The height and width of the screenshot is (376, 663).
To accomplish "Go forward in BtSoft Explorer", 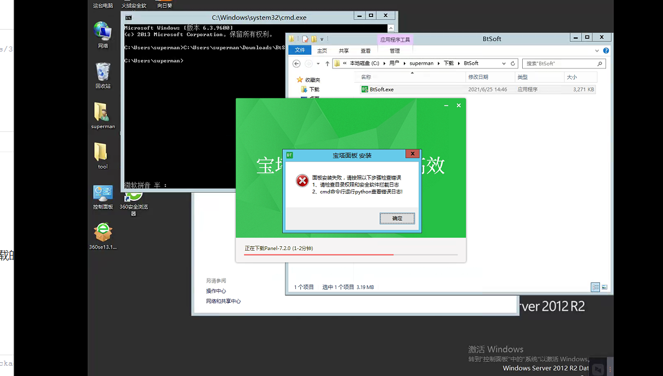I will [x=308, y=63].
